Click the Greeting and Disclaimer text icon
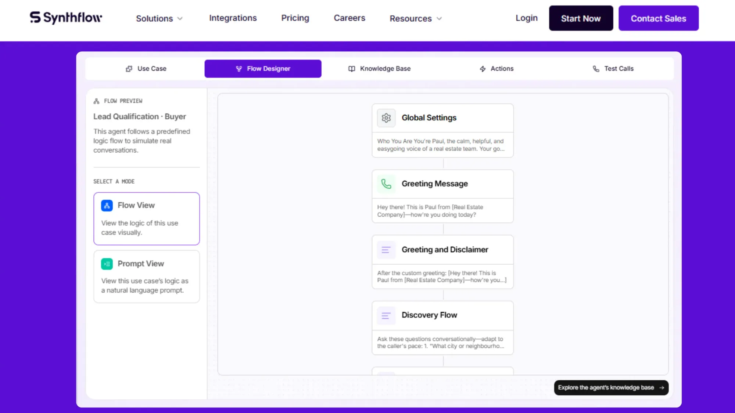The width and height of the screenshot is (735, 413). click(x=386, y=250)
